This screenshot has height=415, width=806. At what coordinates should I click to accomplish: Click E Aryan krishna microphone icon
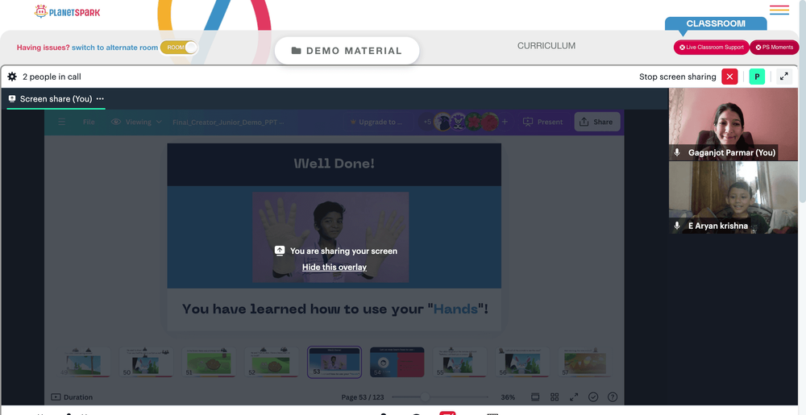pyautogui.click(x=677, y=226)
